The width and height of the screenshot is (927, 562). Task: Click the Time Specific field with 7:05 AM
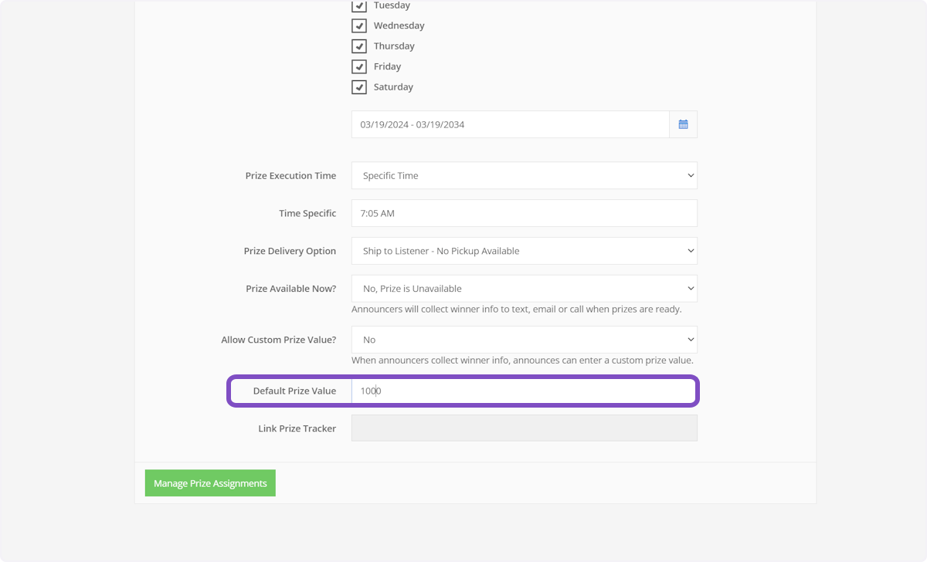pos(524,213)
